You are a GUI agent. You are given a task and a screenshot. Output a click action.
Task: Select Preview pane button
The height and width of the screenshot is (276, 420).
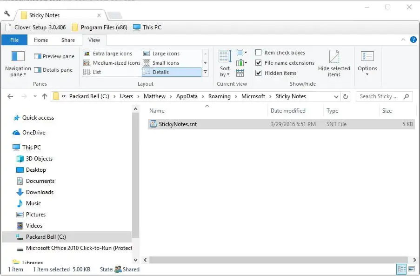53,56
